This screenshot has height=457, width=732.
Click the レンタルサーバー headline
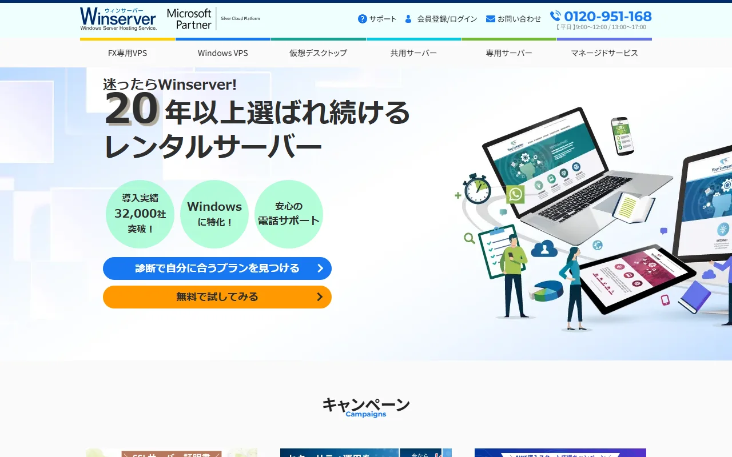click(x=213, y=147)
